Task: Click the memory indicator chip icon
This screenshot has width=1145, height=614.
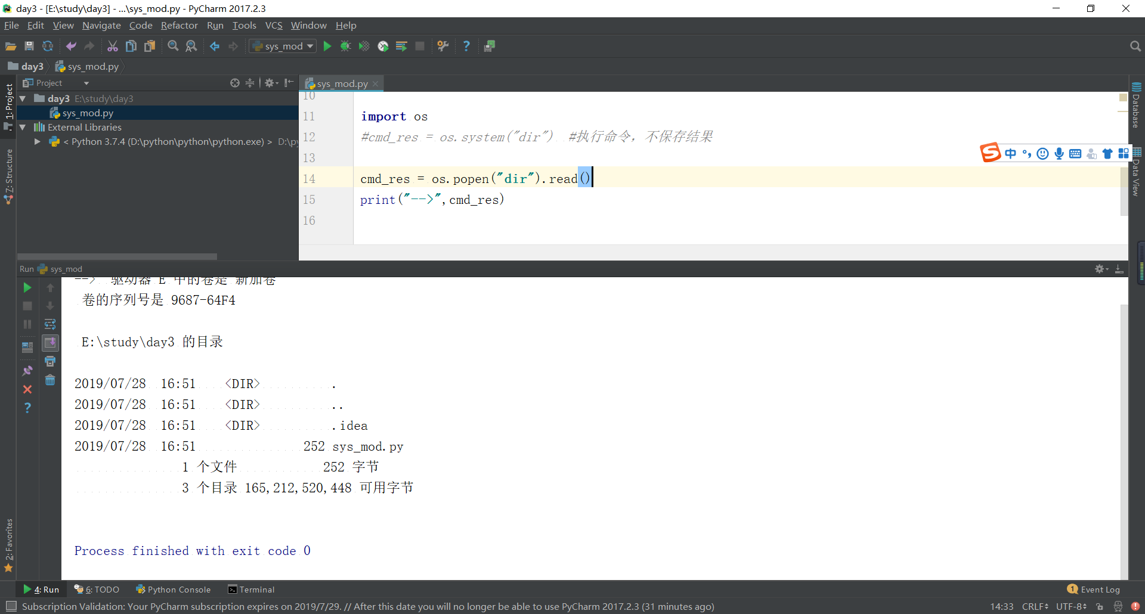Action: (x=490, y=46)
